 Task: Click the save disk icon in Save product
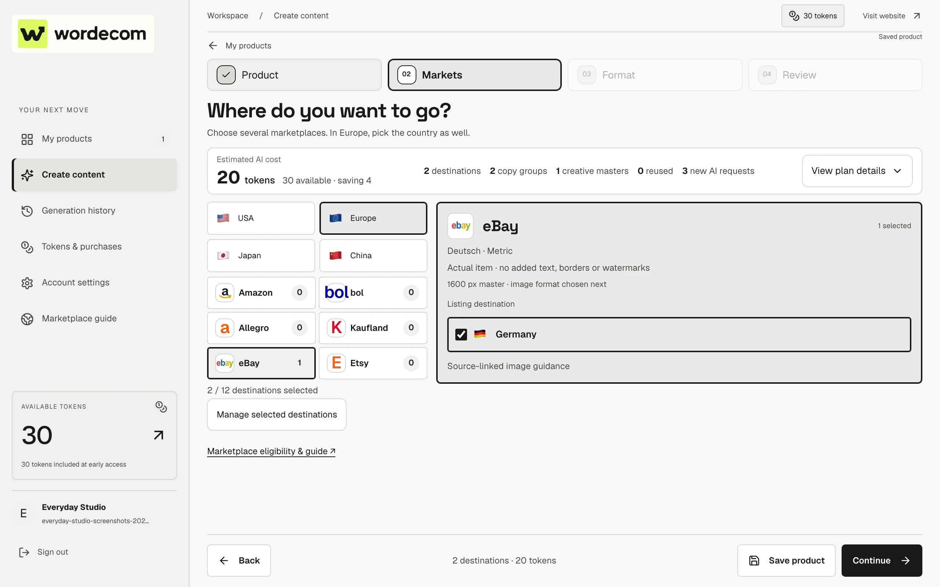point(754,560)
